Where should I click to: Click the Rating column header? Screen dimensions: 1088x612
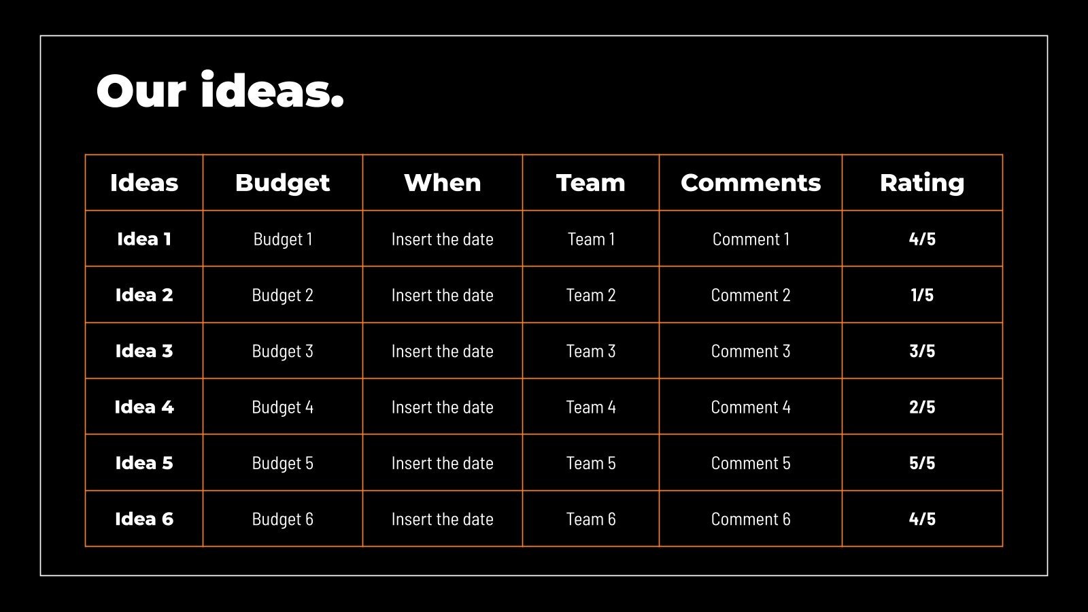point(921,182)
